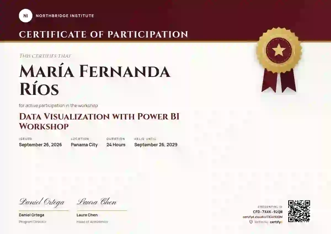Click 'Data Visualization with Power BI Workshop' title
Image resolution: width=331 pixels, height=234 pixels.
click(99, 121)
